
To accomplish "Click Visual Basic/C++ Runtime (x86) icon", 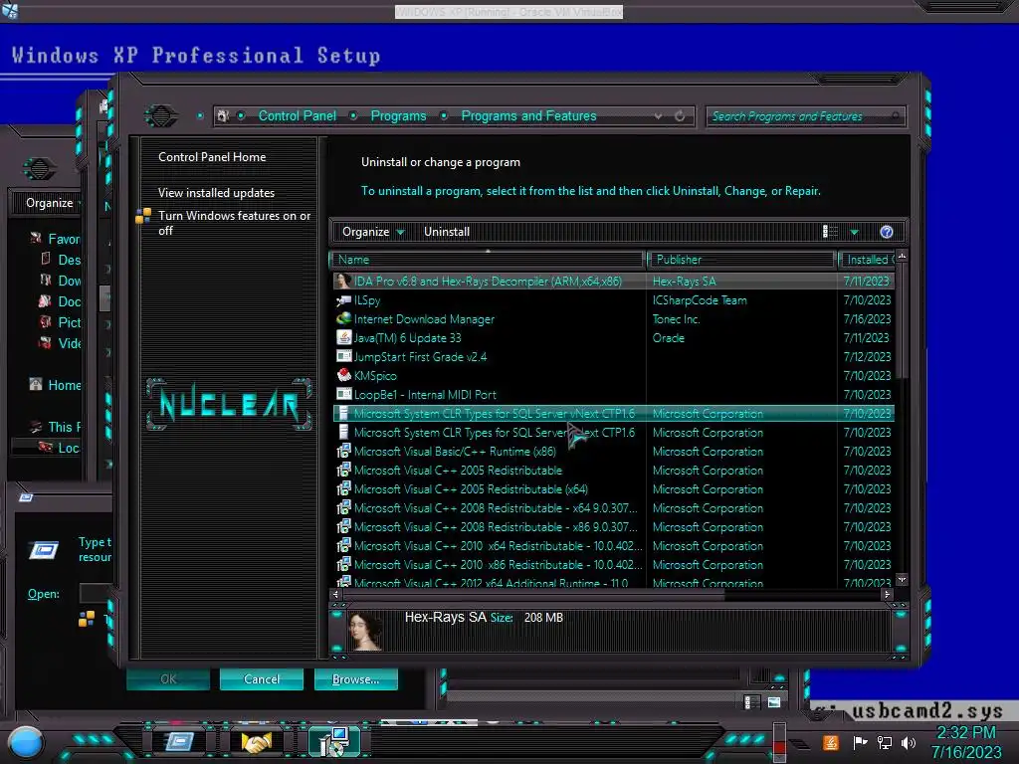I will coord(343,451).
